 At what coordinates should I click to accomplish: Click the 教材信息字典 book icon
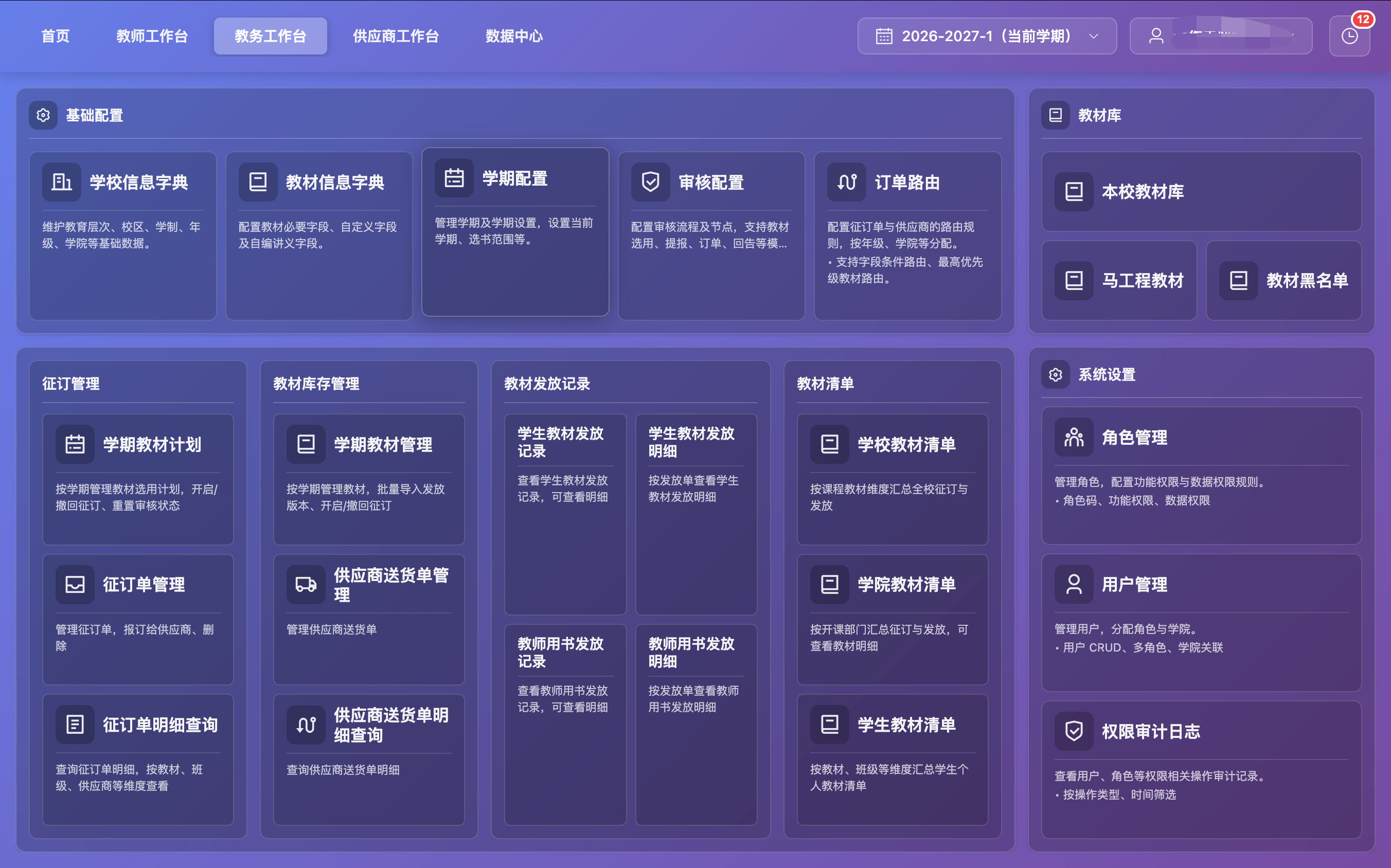258,182
